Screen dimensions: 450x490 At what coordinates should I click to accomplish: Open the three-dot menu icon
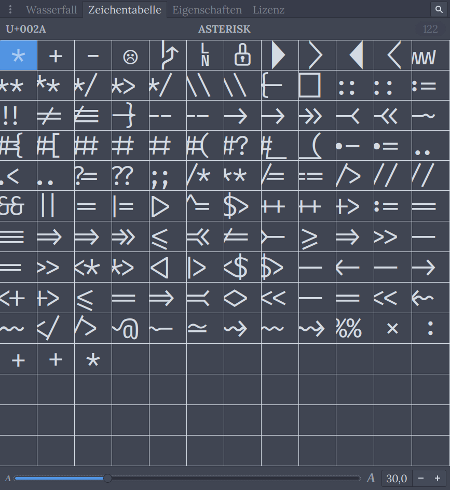[x=10, y=9]
